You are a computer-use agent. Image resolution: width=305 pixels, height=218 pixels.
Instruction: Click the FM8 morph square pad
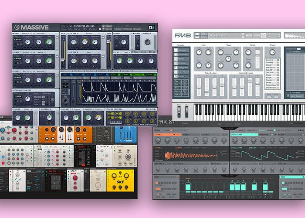295,72
